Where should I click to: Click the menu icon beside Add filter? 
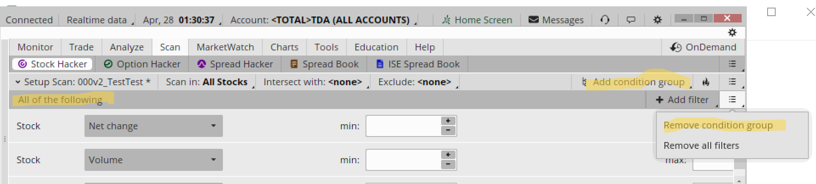point(732,100)
